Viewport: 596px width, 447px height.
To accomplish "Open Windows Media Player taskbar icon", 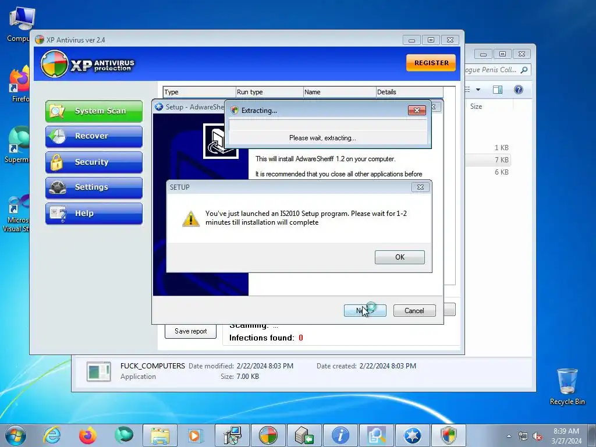I will 196,435.
